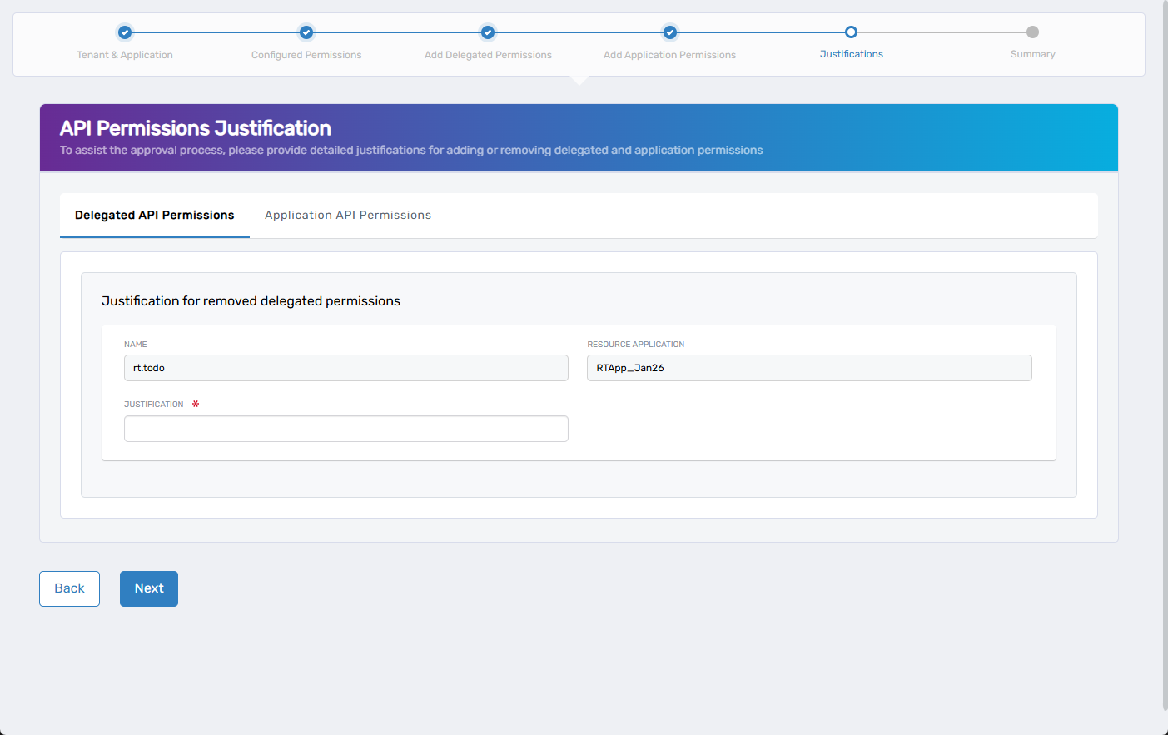Select the Justifications step circle
Viewport: 1168px width, 735px height.
pyautogui.click(x=851, y=32)
